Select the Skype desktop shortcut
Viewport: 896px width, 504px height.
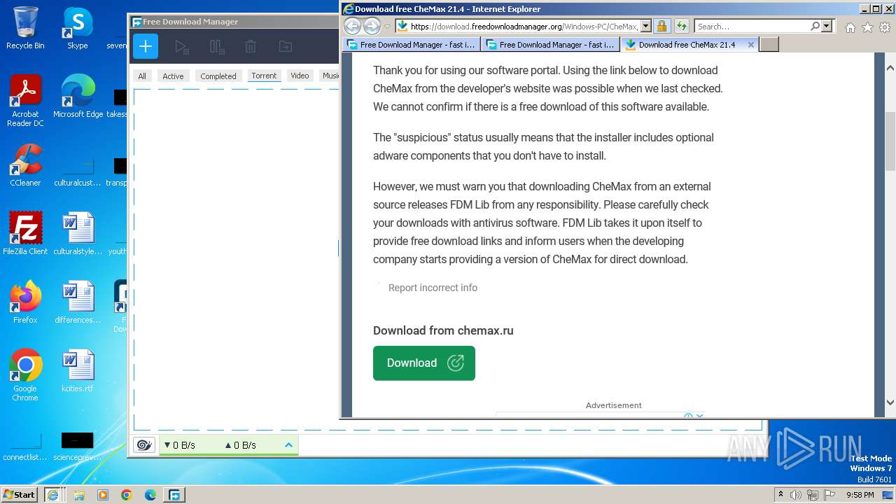click(x=77, y=29)
